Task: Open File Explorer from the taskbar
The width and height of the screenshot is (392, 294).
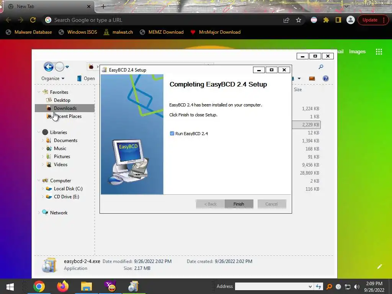Action: pos(87,286)
